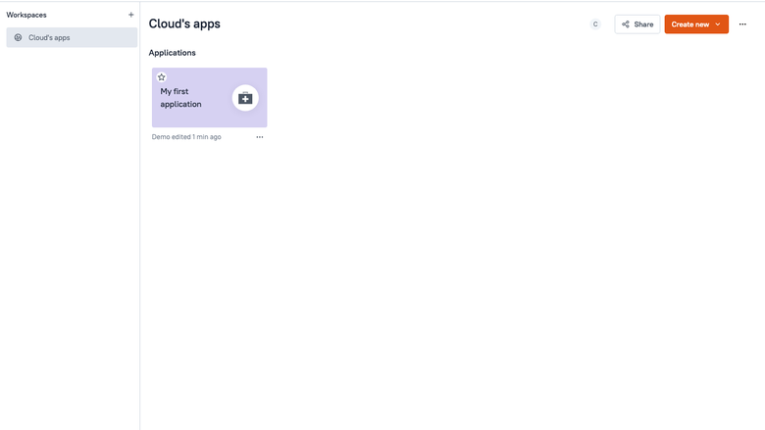
Task: Click the Cloud's apps workspace icon
Action: pyautogui.click(x=18, y=37)
